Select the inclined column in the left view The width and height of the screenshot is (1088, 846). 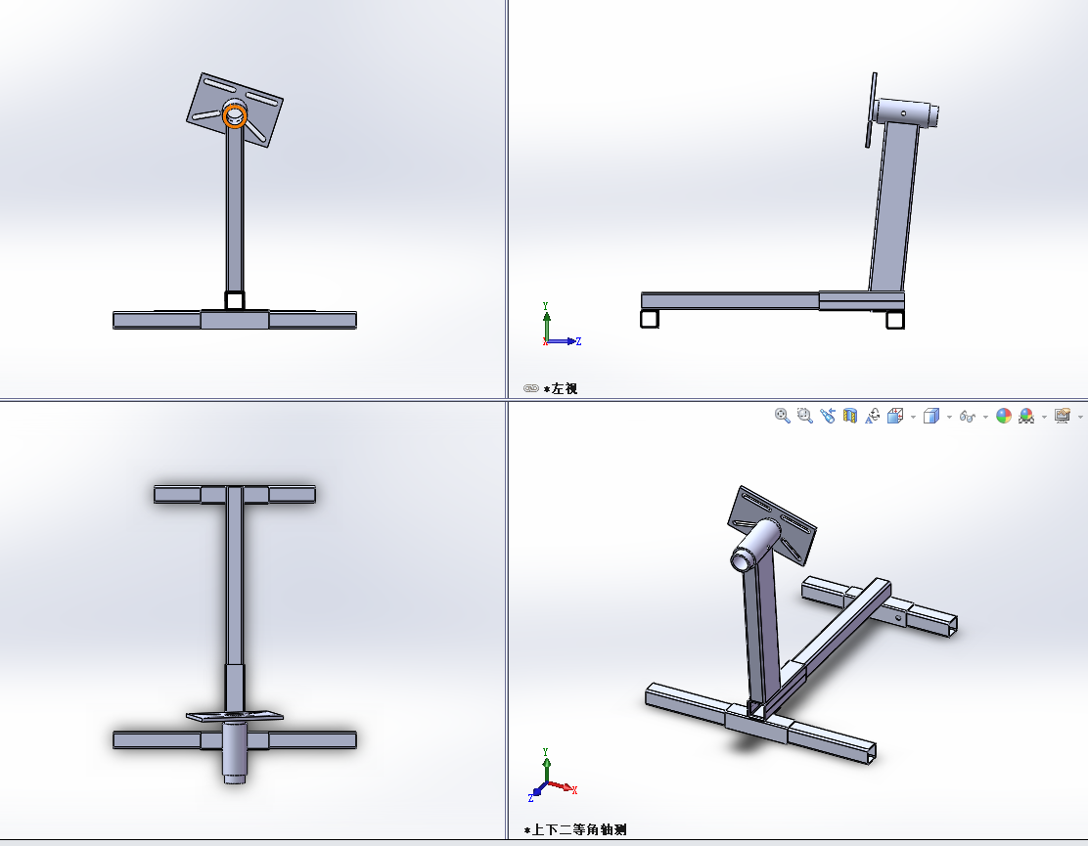893,208
